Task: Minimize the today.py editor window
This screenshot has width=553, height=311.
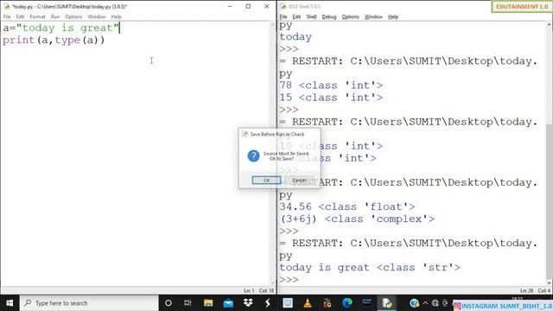Action: pos(230,6)
